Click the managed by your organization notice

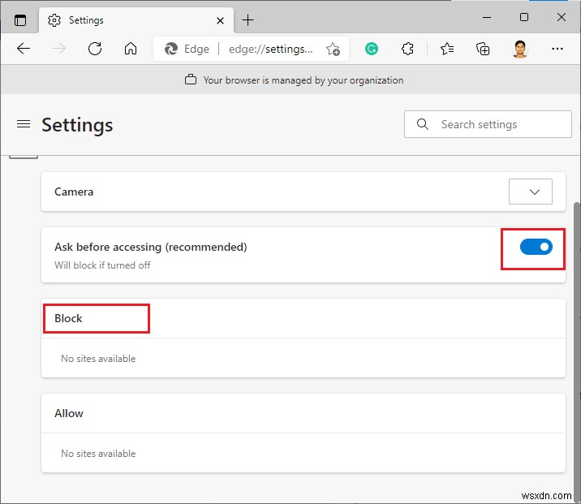(294, 80)
